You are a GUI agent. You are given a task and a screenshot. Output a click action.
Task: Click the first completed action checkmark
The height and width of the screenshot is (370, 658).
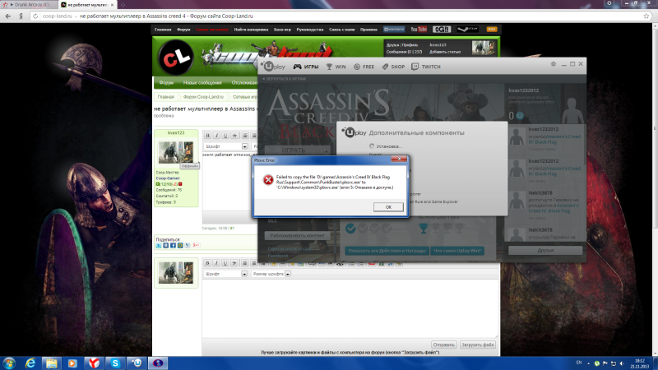pyautogui.click(x=350, y=229)
